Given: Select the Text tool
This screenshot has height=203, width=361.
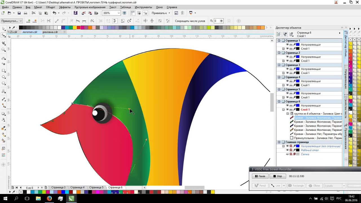Looking at the screenshot, I should pos(3,92).
